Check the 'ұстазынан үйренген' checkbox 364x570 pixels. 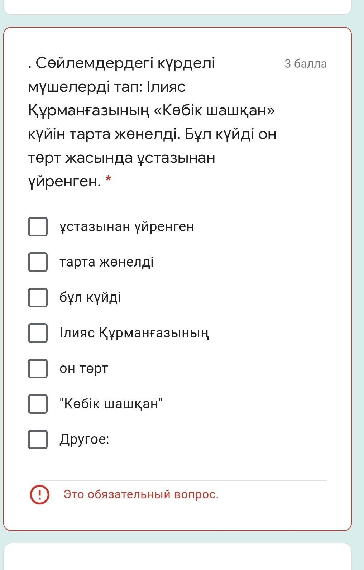tap(38, 226)
